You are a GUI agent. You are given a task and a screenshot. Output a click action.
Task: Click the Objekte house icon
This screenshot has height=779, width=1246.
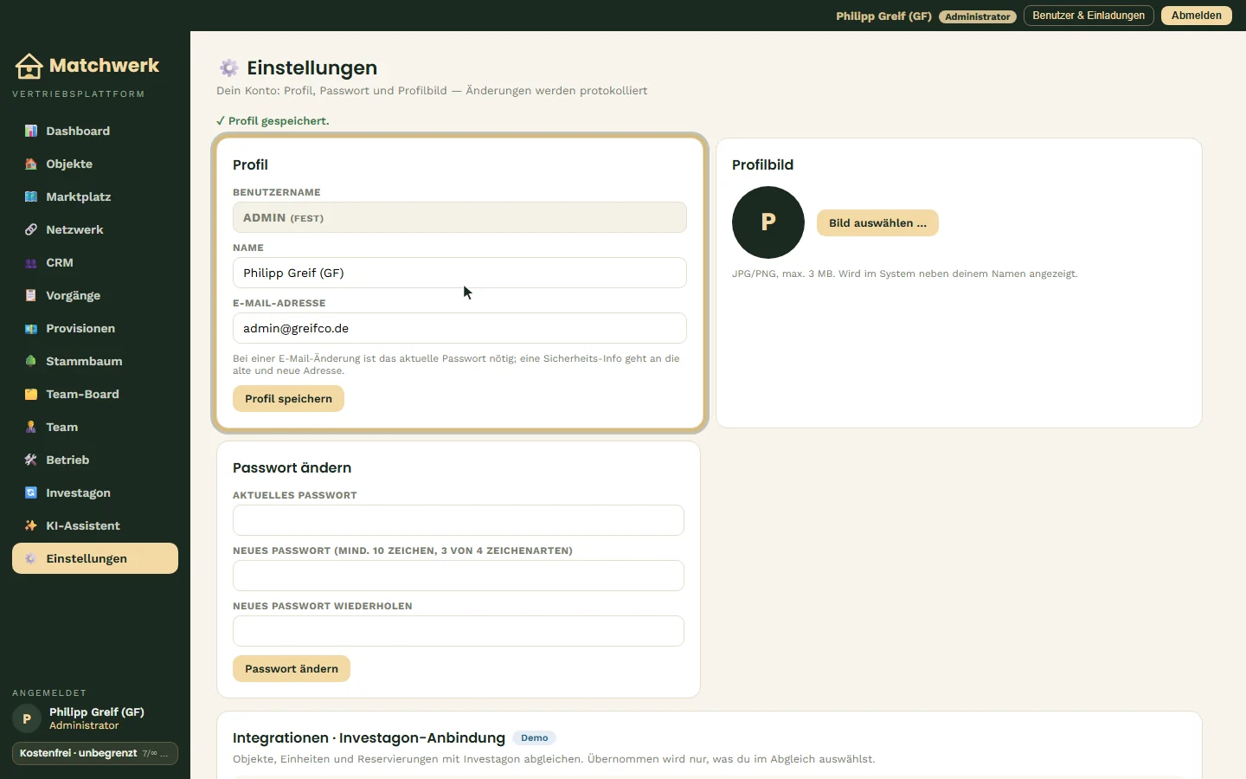[x=31, y=164]
